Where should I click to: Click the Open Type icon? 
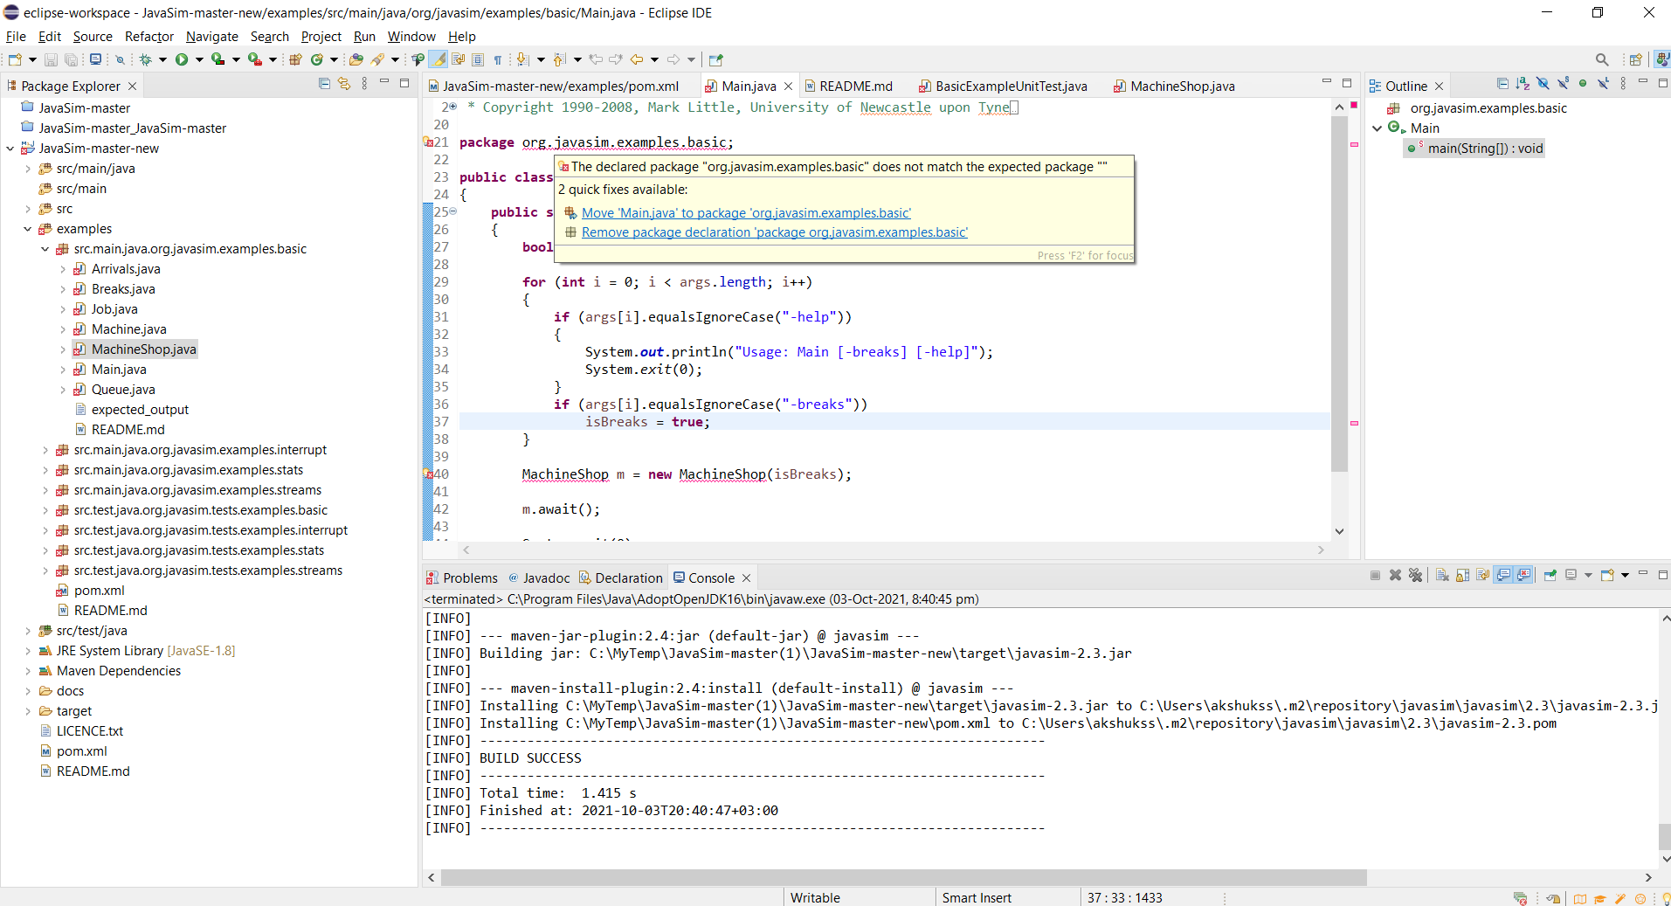click(356, 59)
